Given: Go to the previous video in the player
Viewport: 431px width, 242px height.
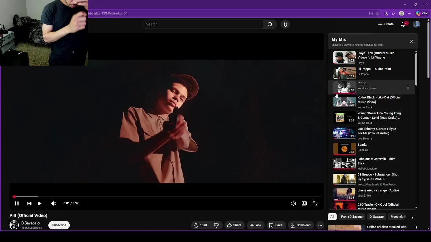Looking at the screenshot, I should (x=29, y=203).
